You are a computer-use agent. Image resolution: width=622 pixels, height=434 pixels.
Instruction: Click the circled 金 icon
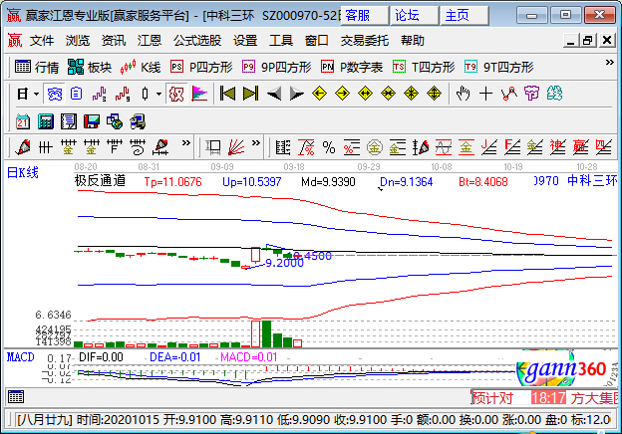click(x=375, y=147)
